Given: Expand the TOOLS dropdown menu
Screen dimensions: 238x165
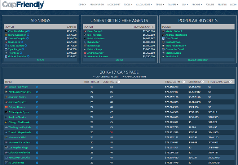Looking at the screenshot, I should click(128, 5).
